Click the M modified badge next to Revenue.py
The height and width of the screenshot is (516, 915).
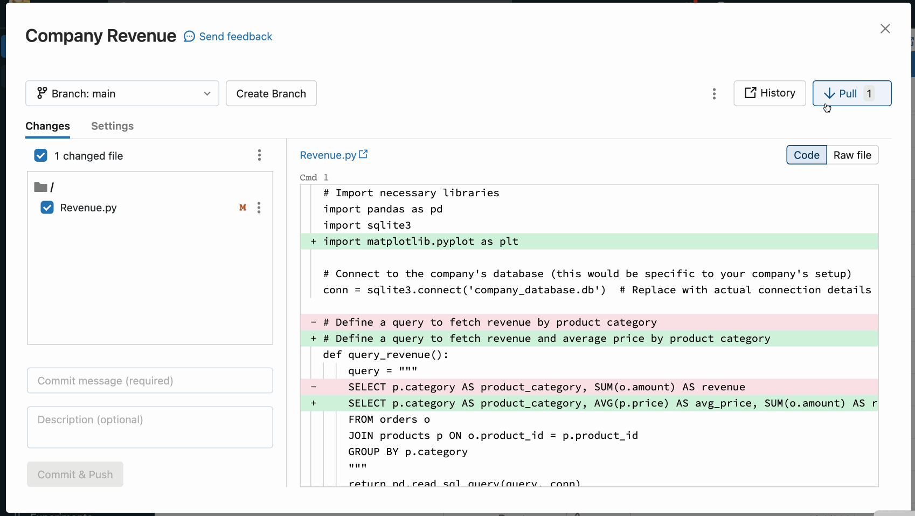[x=243, y=208]
